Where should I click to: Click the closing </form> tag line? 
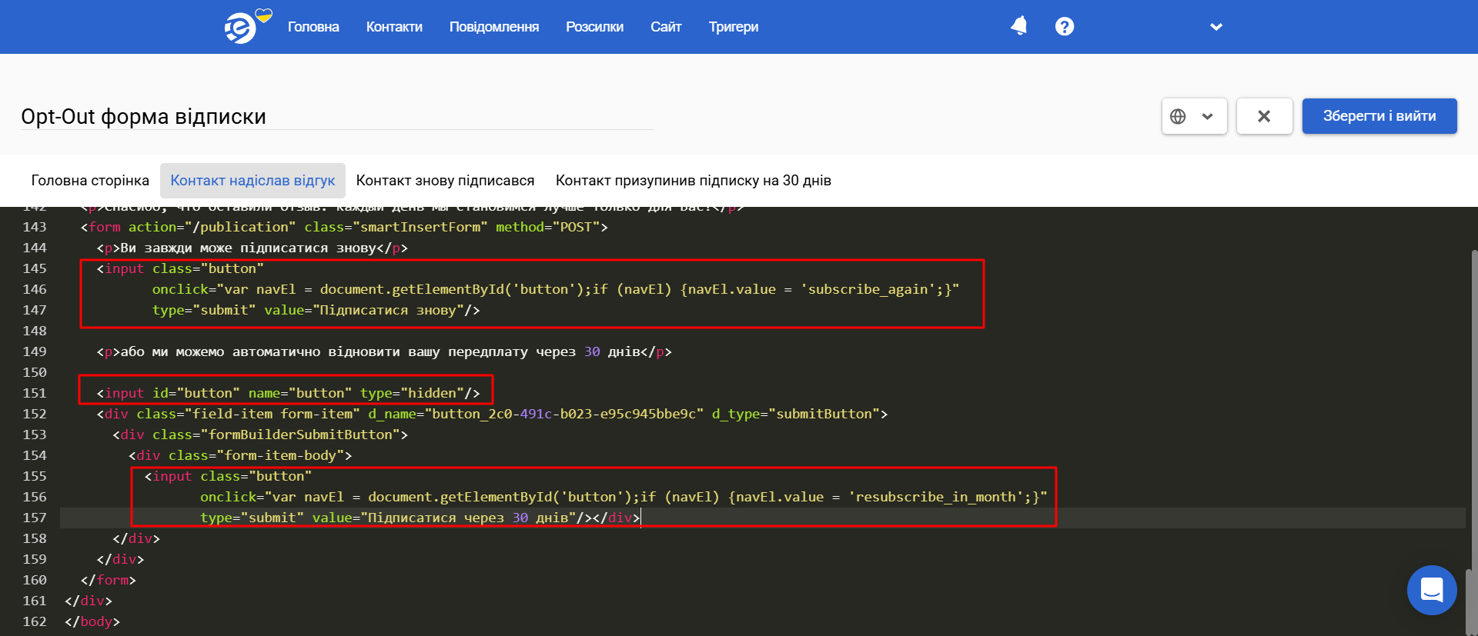point(109,580)
